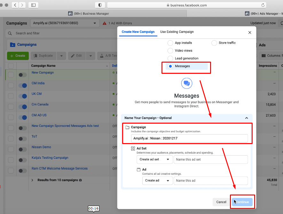The width and height of the screenshot is (283, 214).
Task: Toggle the Cm Canada campaign switch
Action: pyautogui.click(x=23, y=107)
